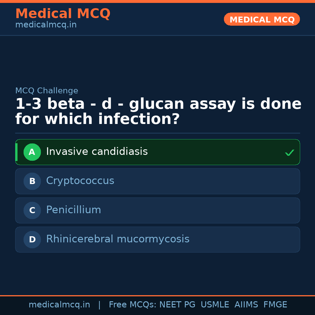The width and height of the screenshot is (315, 315).
Task: Click the Free MCQs footer label
Action: tap(133, 305)
